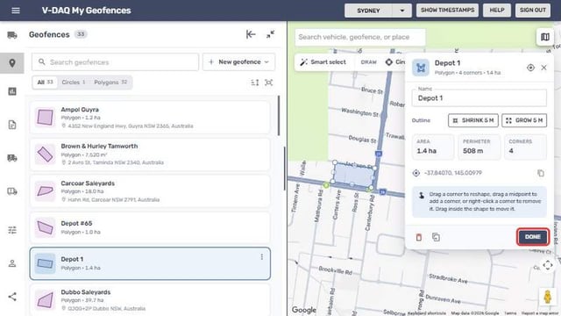Click the PERIMETER 508 m stat
Viewport: 561px width, 316px height.
tap(479, 147)
